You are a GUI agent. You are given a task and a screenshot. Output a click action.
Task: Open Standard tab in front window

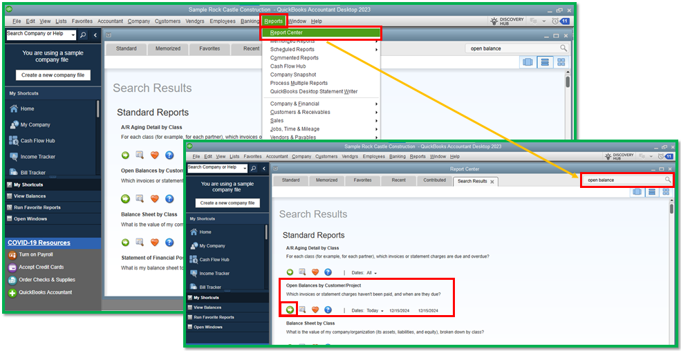coord(290,180)
